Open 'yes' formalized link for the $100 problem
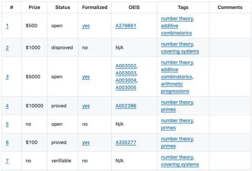 point(86,142)
